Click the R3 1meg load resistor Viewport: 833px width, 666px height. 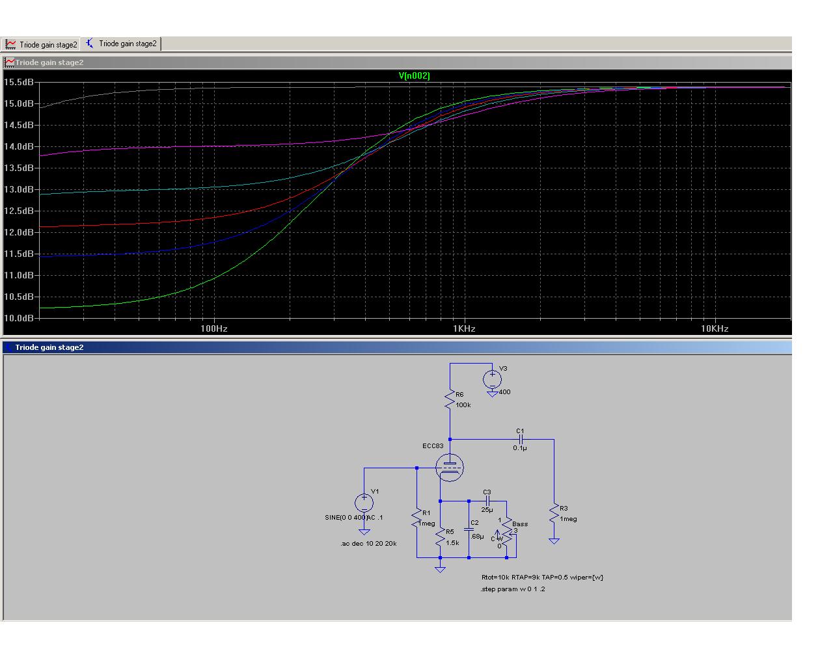[554, 513]
